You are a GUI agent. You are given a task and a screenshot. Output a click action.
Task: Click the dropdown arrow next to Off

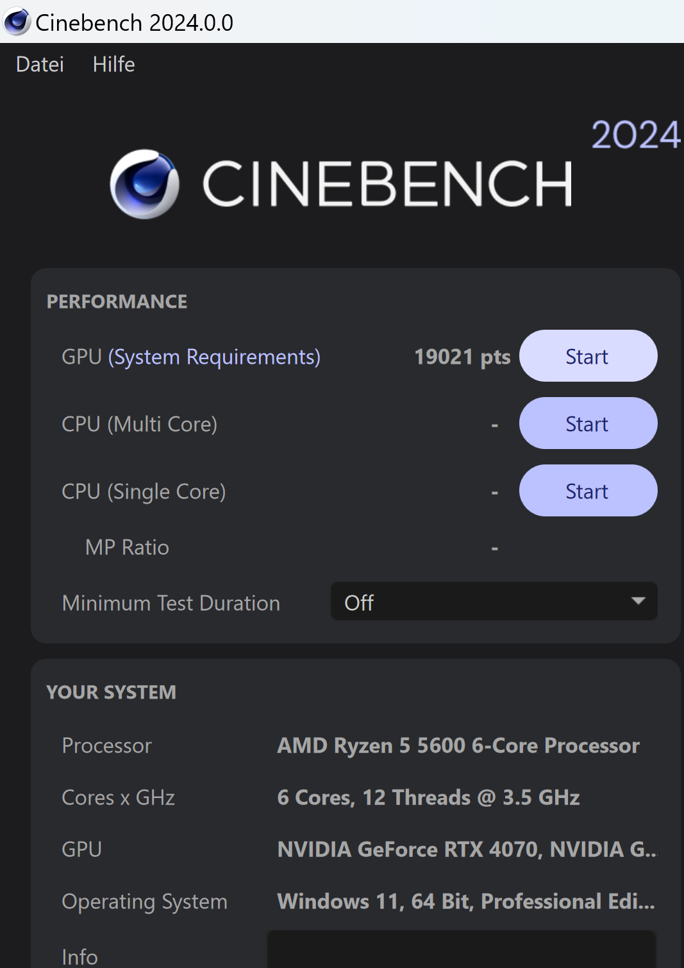point(637,602)
